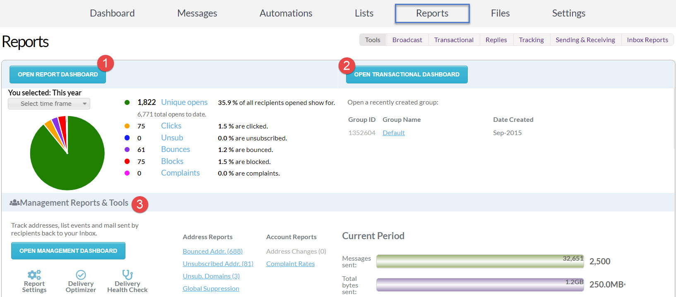
Task: Open the Complaint Rates report link
Action: coord(290,264)
